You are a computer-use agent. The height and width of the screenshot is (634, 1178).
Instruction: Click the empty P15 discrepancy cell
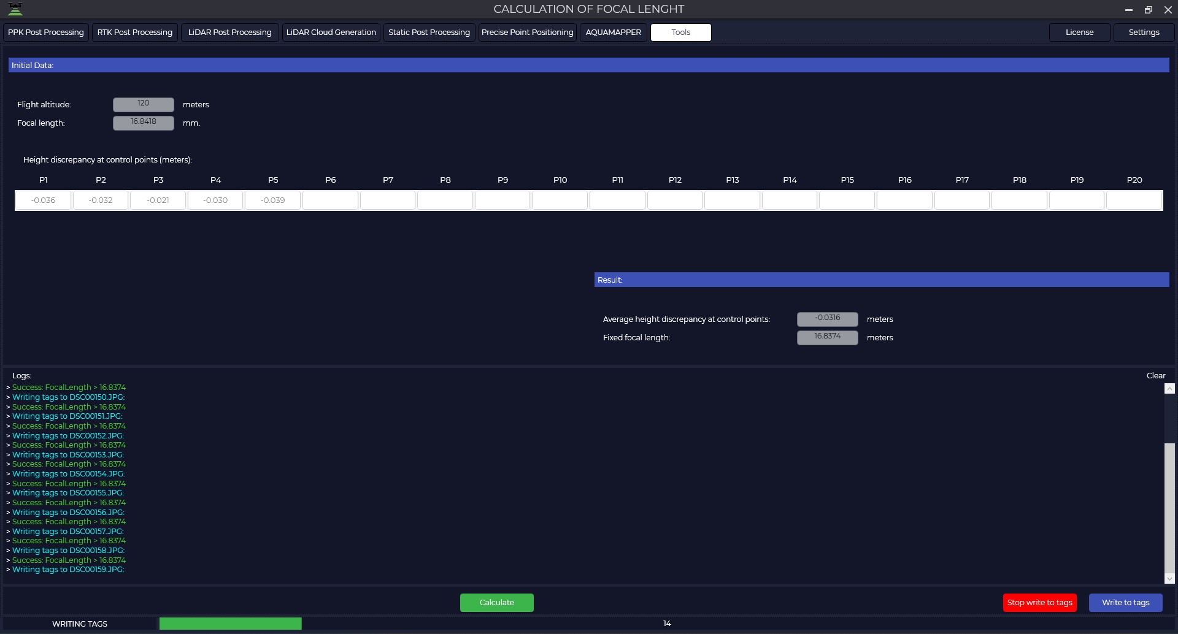(847, 201)
